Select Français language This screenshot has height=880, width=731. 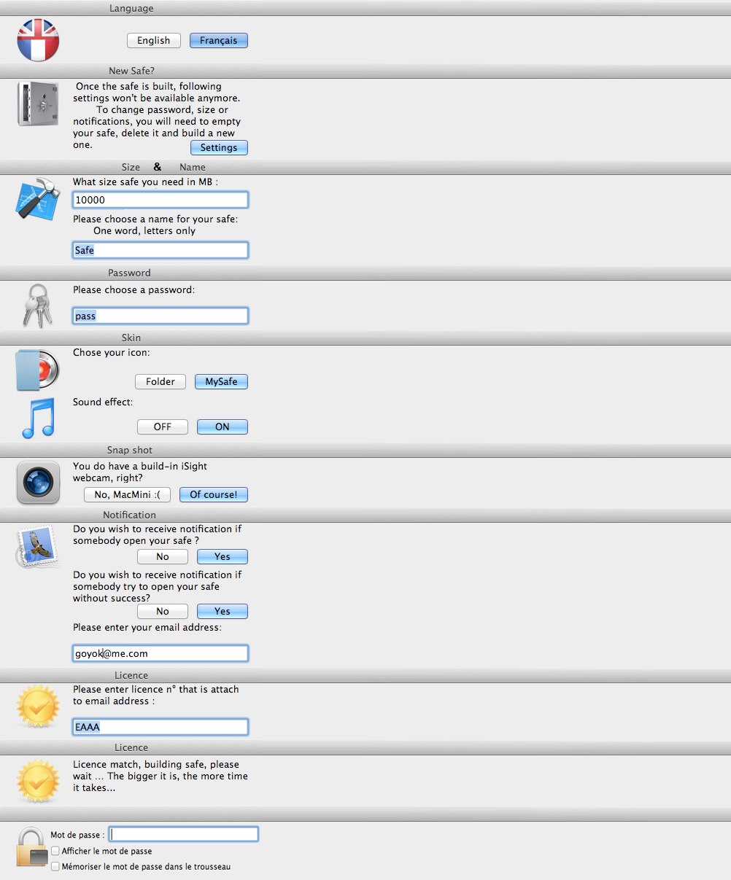(x=219, y=41)
